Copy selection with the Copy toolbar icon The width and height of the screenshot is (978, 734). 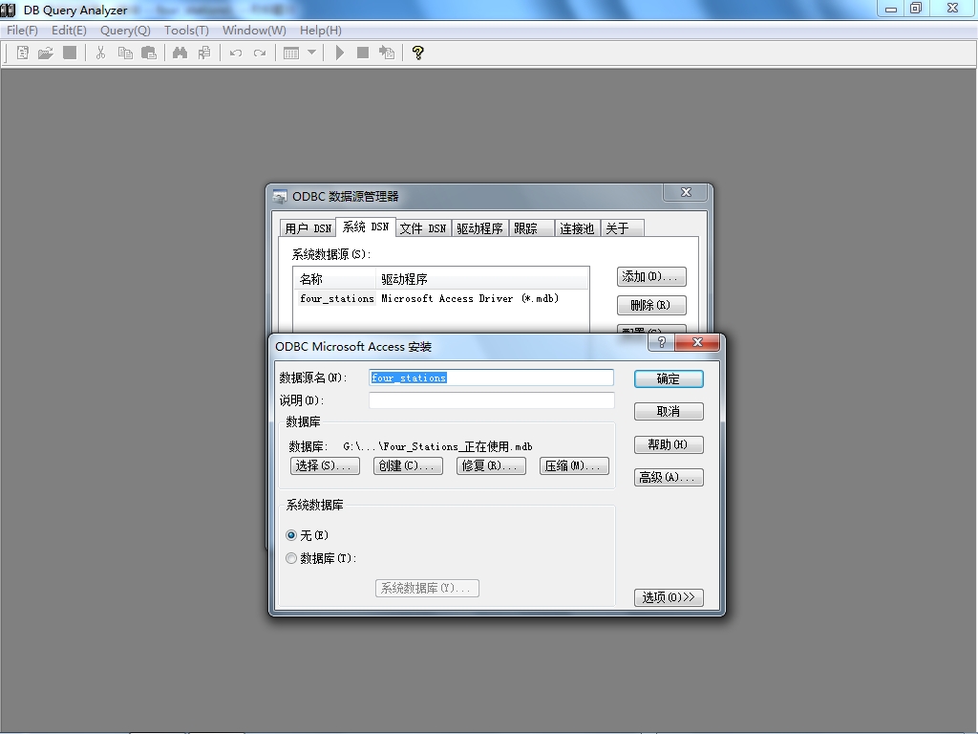point(124,52)
